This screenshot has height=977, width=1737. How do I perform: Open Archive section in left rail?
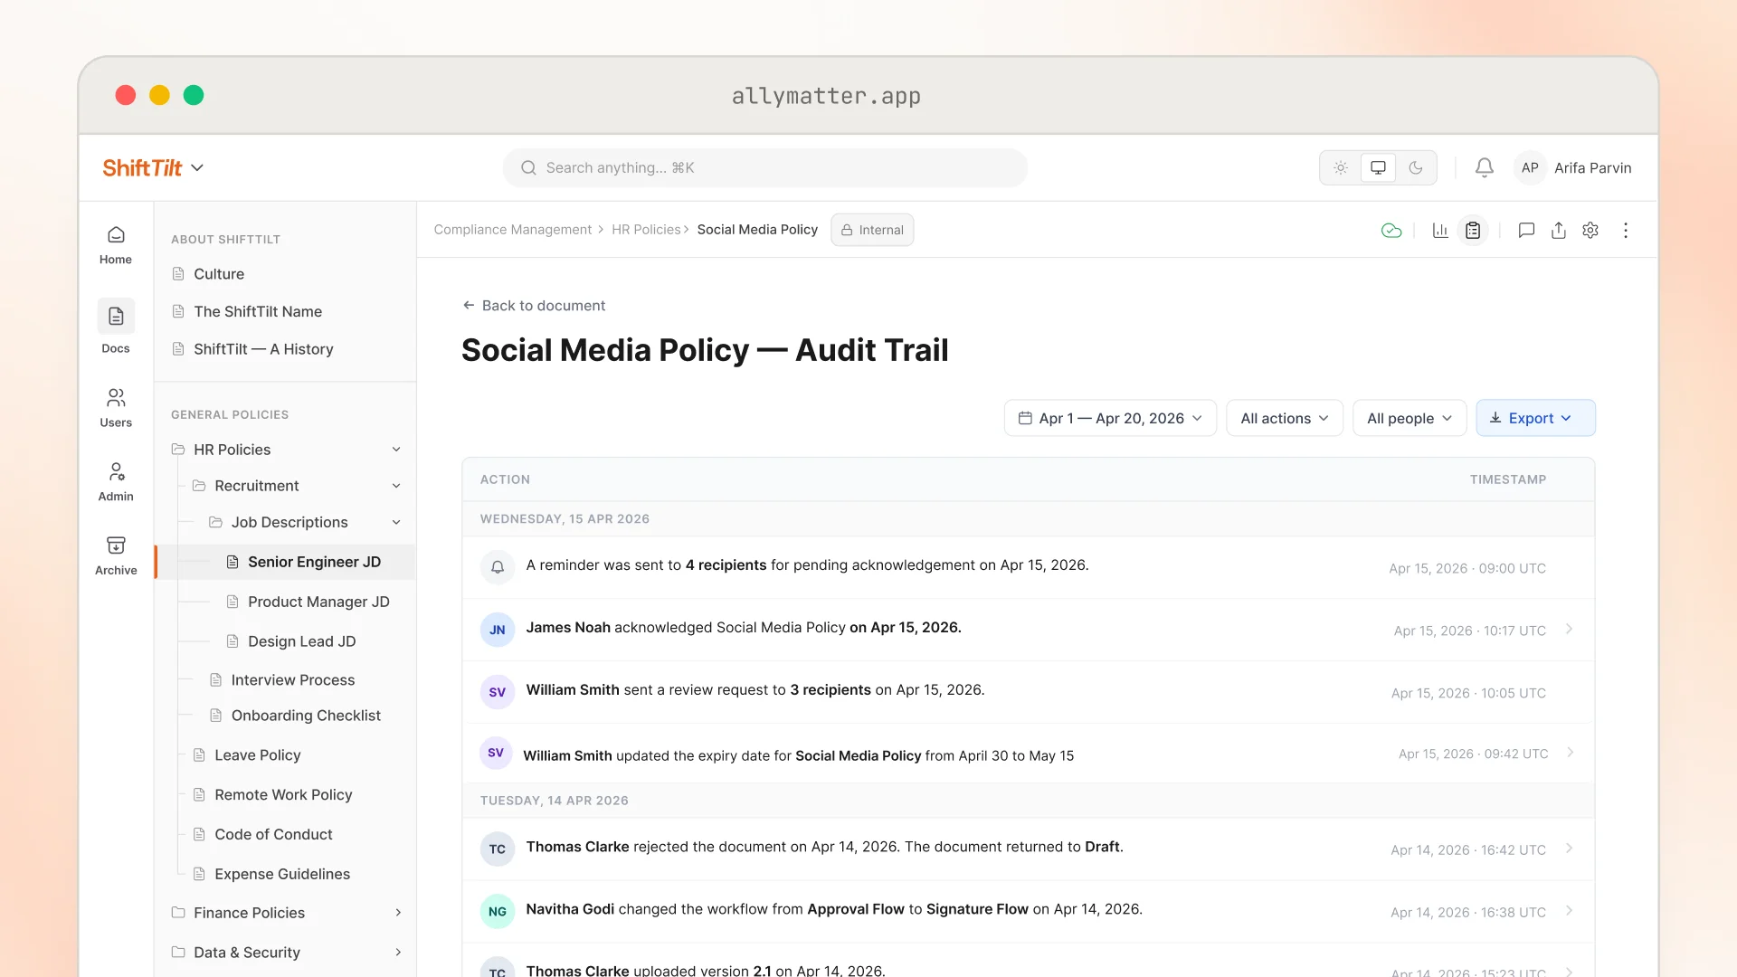(116, 556)
